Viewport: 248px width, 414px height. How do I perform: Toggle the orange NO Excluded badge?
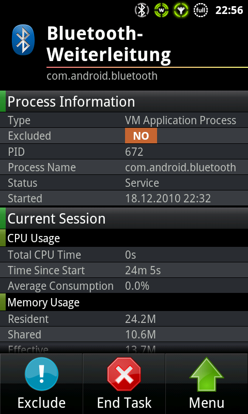click(x=141, y=136)
